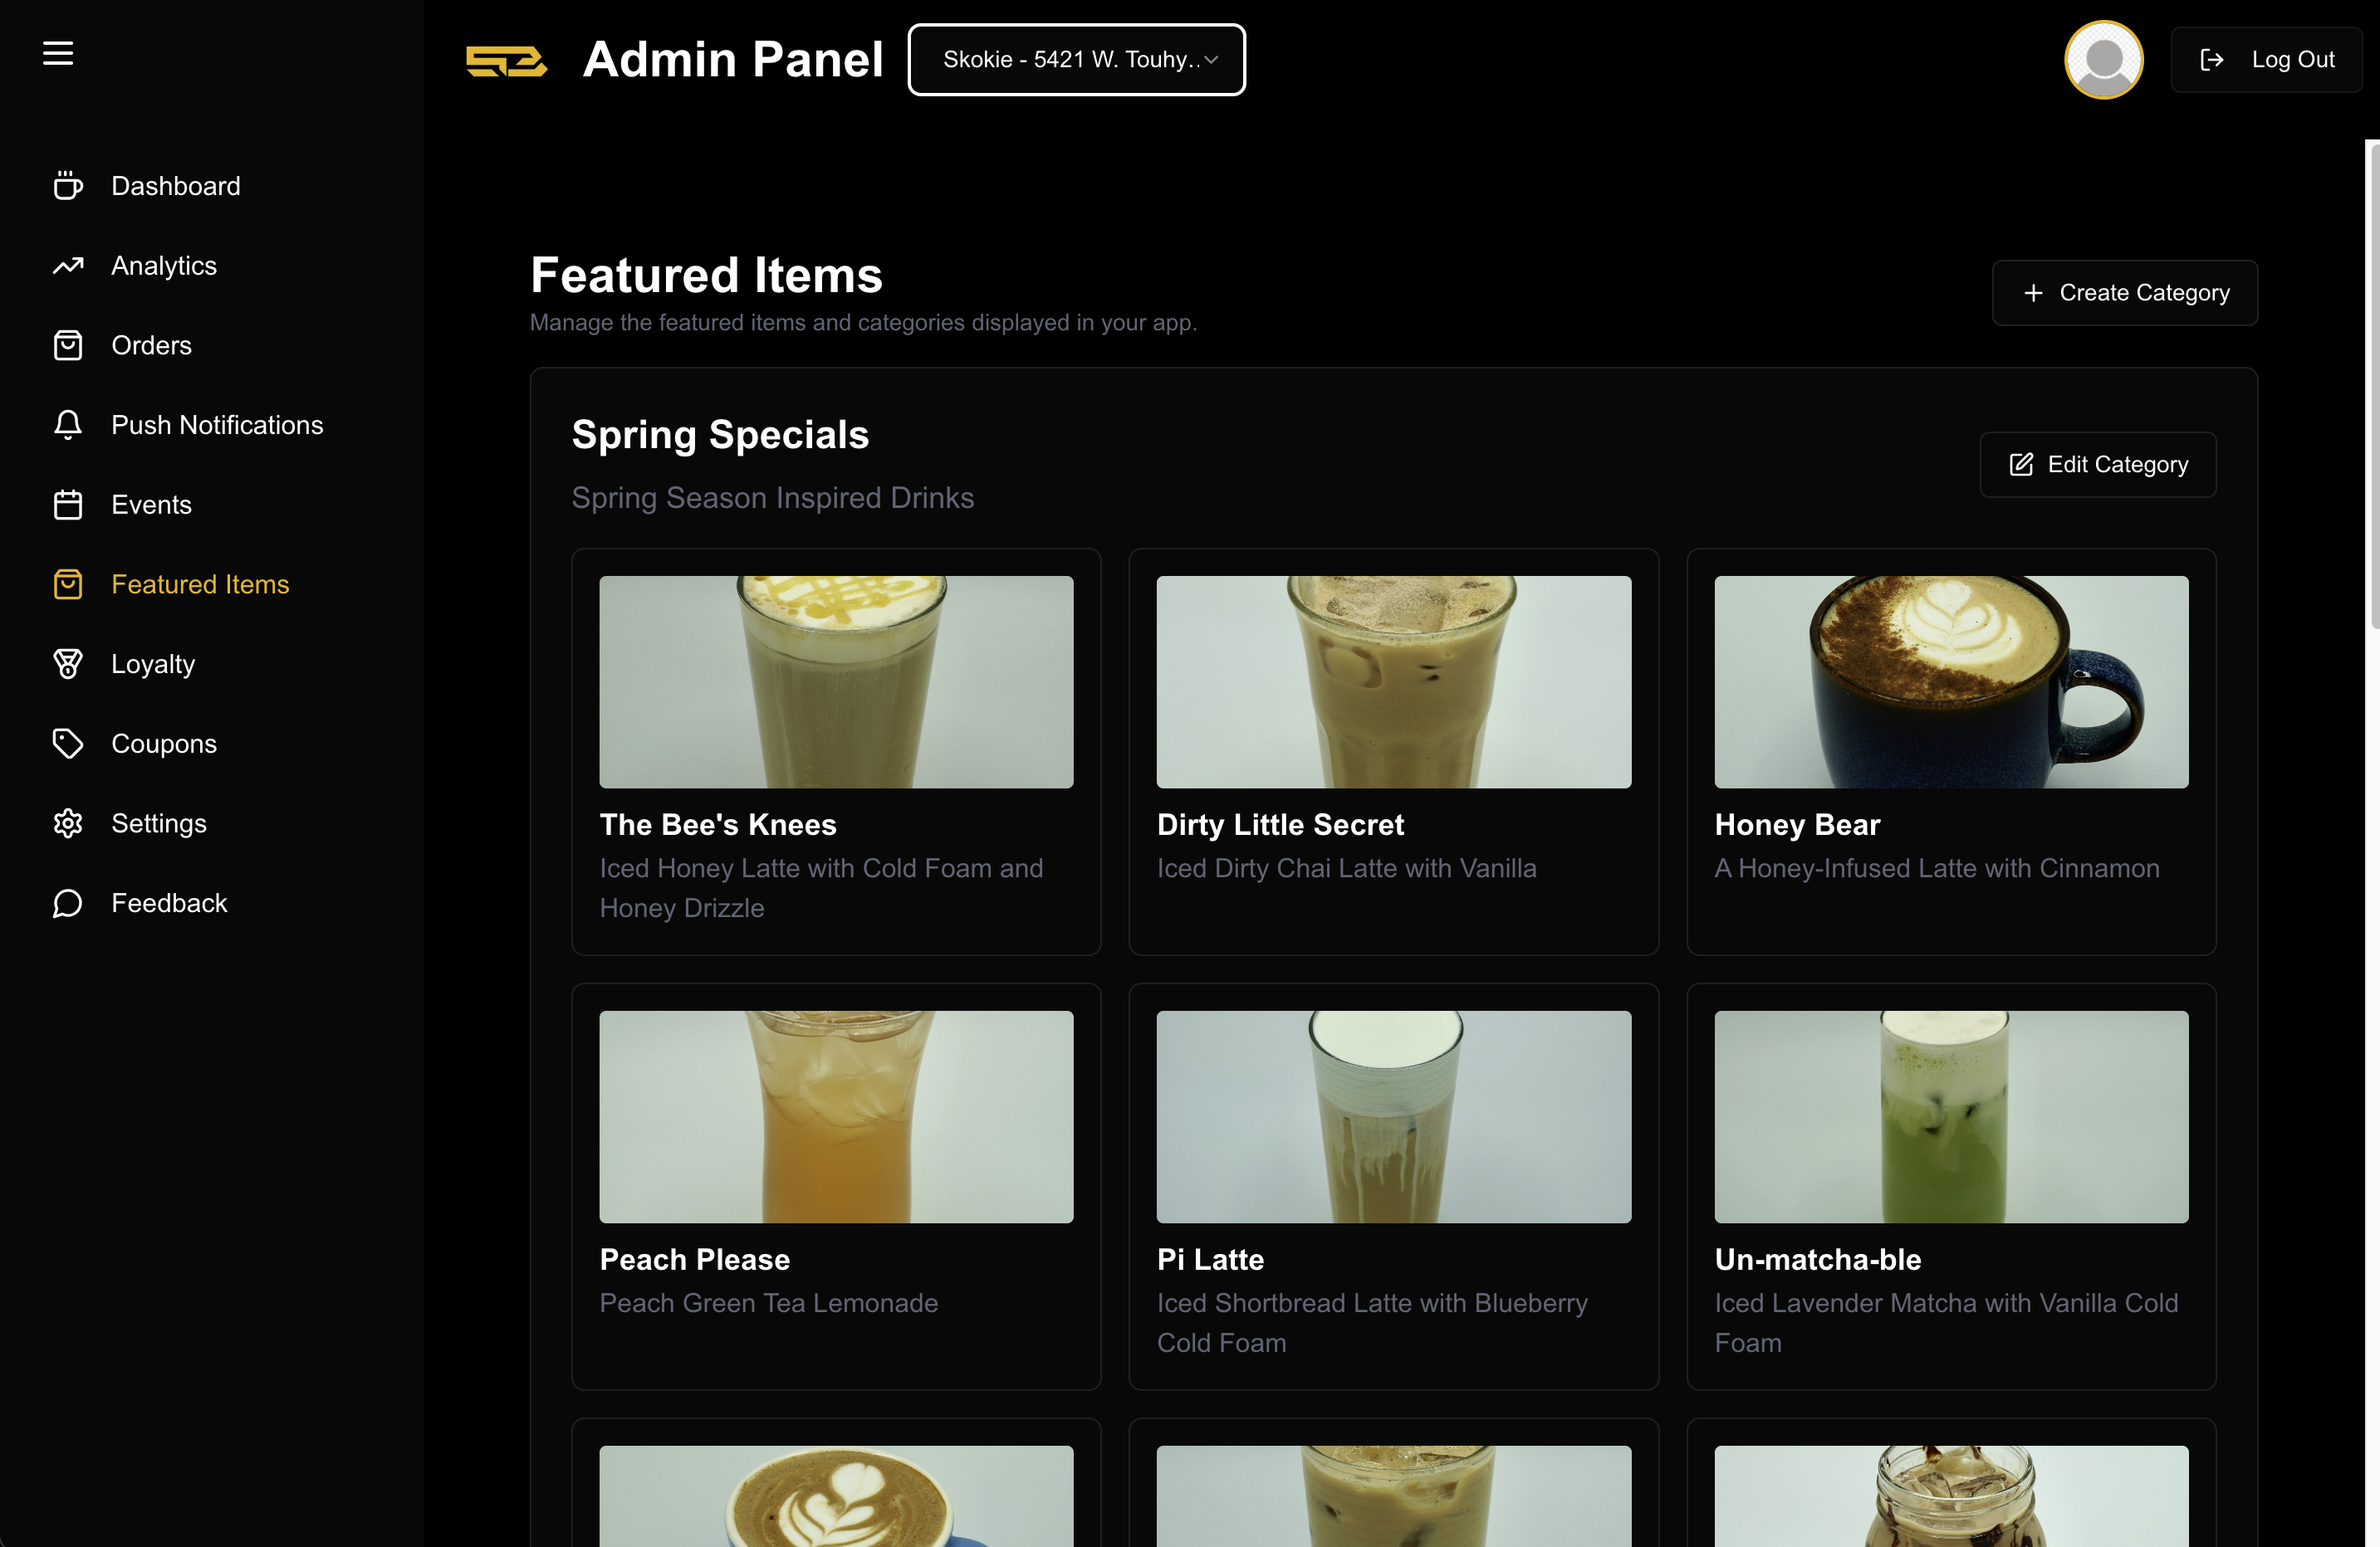Click "A Honey-Infused Latte with Cinnamon" description

click(x=1936, y=868)
